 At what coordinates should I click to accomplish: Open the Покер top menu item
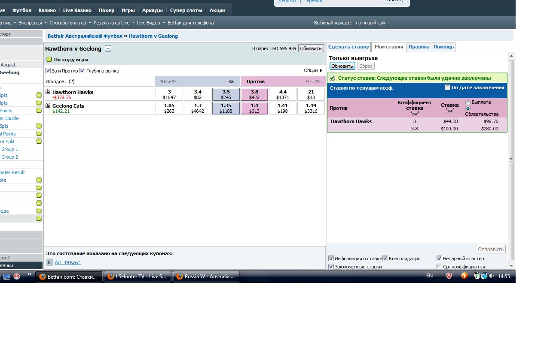[x=107, y=10]
